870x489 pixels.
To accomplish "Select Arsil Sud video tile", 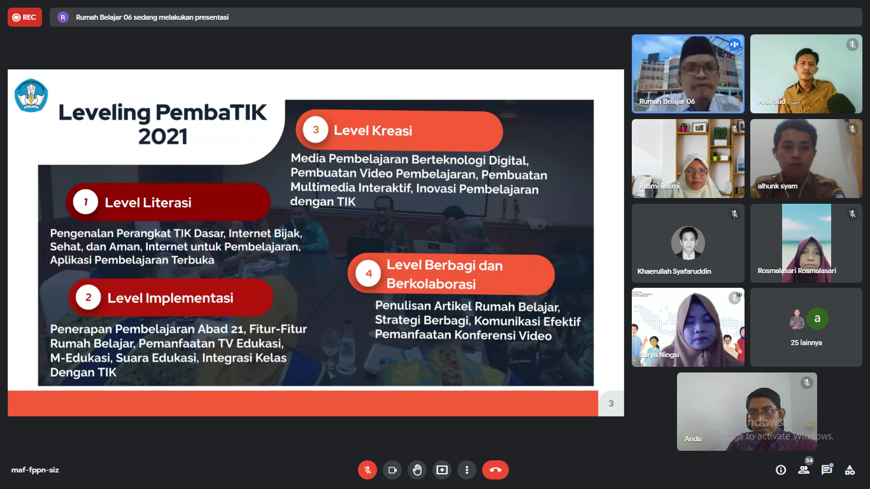I will click(806, 73).
